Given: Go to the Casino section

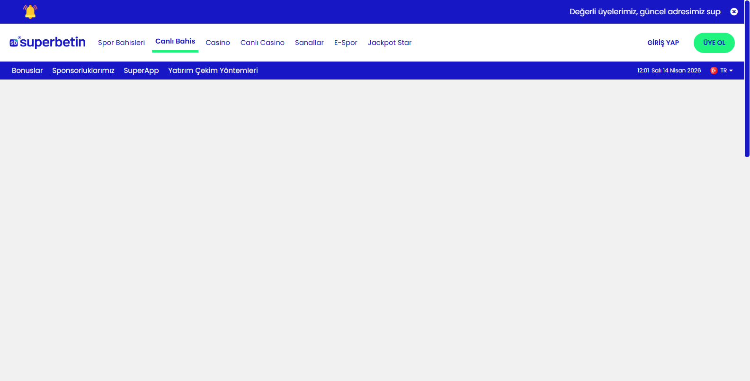Looking at the screenshot, I should point(218,43).
